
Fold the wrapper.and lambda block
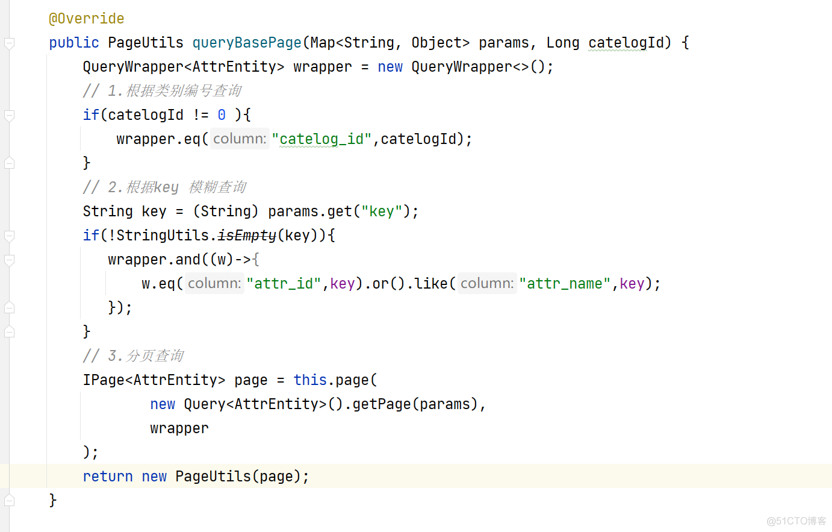(x=9, y=260)
